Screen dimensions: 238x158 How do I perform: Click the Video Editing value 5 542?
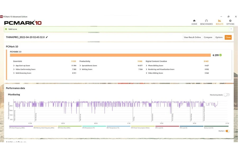pos(207,73)
